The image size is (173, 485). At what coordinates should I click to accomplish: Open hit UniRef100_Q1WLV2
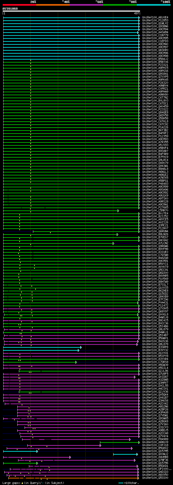[155, 23]
